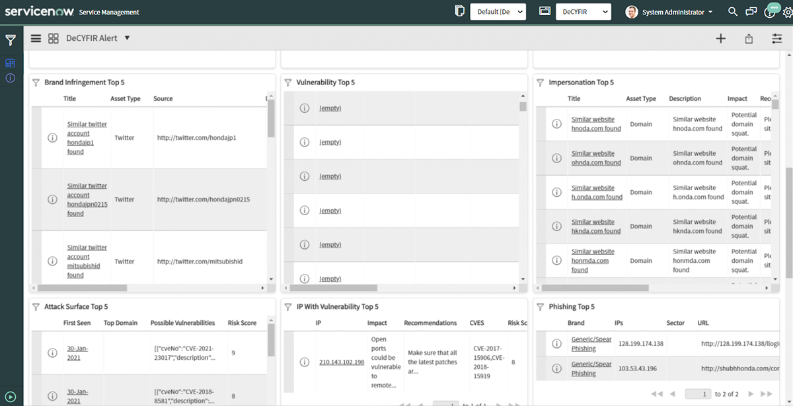Image resolution: width=793 pixels, height=406 pixels.
Task: Open 'Similar website honmda.com found' link
Action: 593,261
